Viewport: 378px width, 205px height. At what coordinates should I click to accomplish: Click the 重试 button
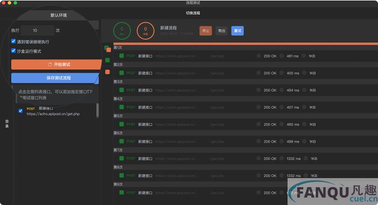click(x=237, y=31)
